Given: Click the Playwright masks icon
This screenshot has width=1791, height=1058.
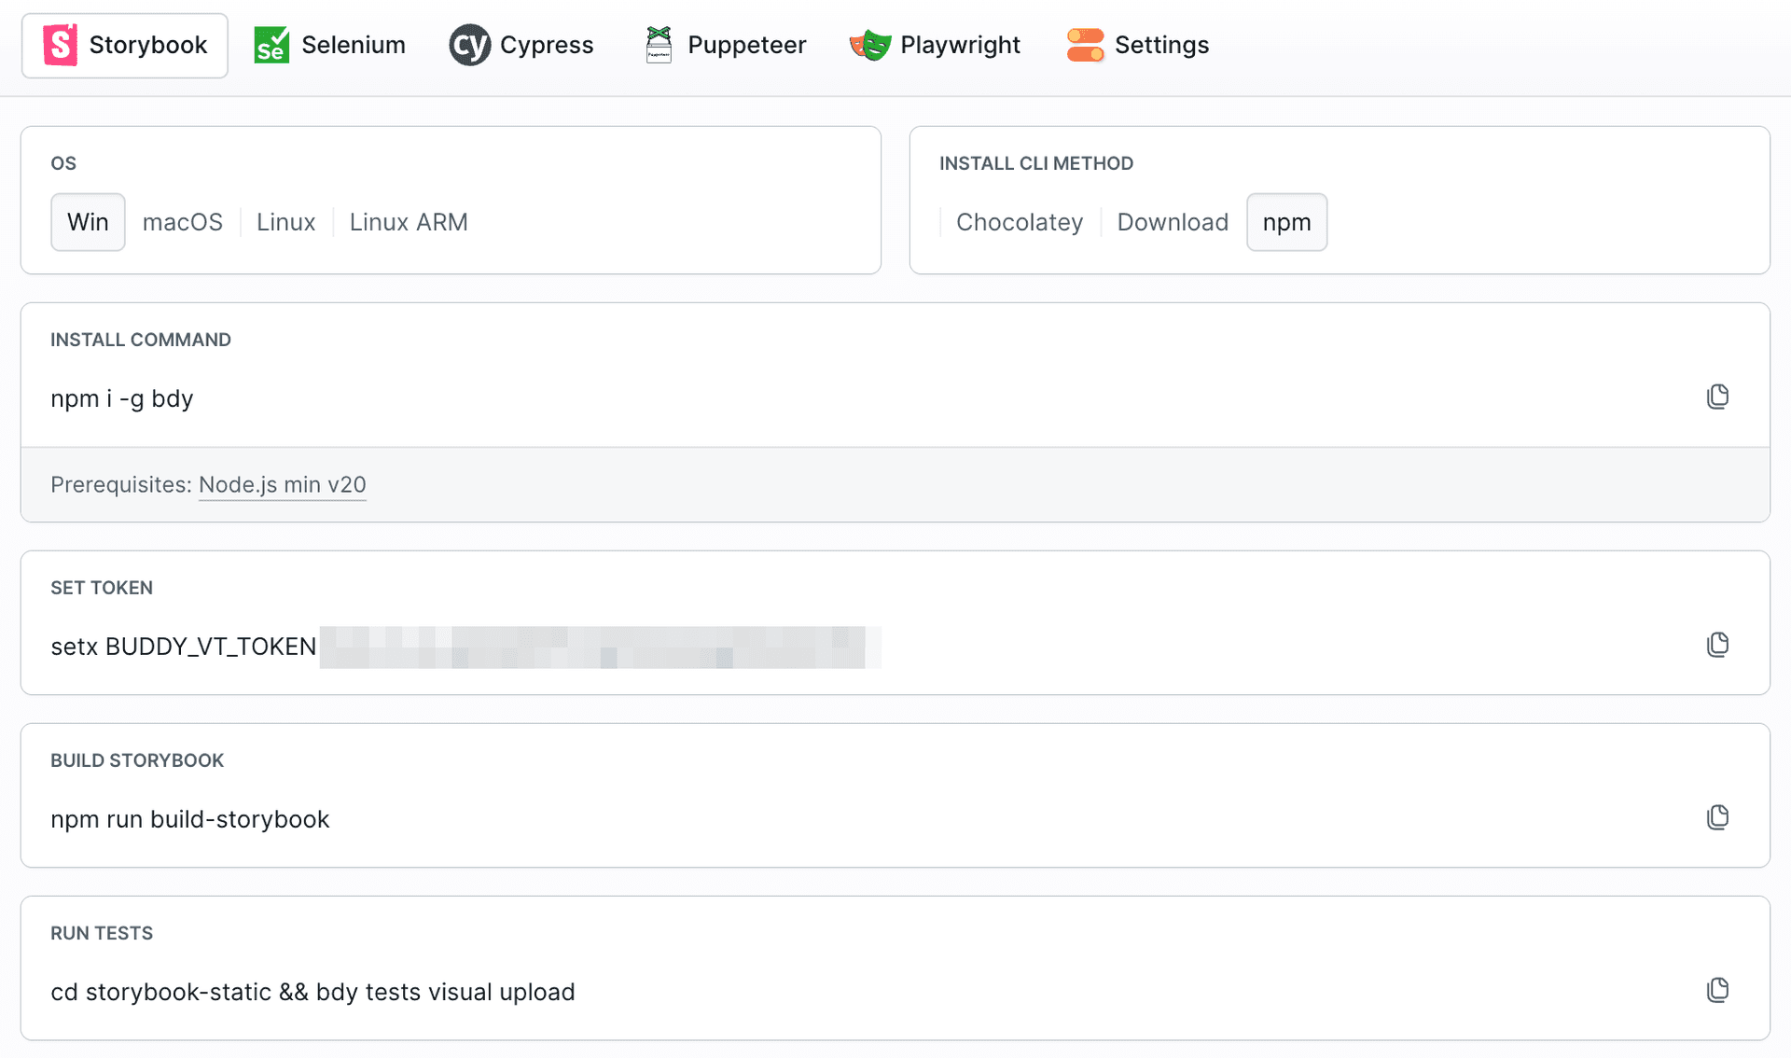Looking at the screenshot, I should (869, 45).
